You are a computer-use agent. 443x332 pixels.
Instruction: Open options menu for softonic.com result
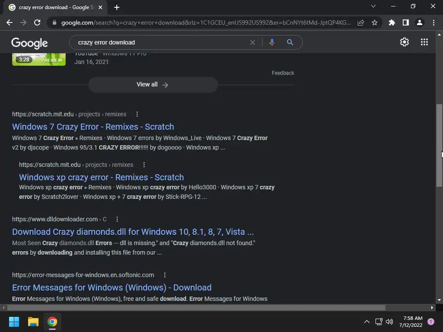pyautogui.click(x=165, y=275)
